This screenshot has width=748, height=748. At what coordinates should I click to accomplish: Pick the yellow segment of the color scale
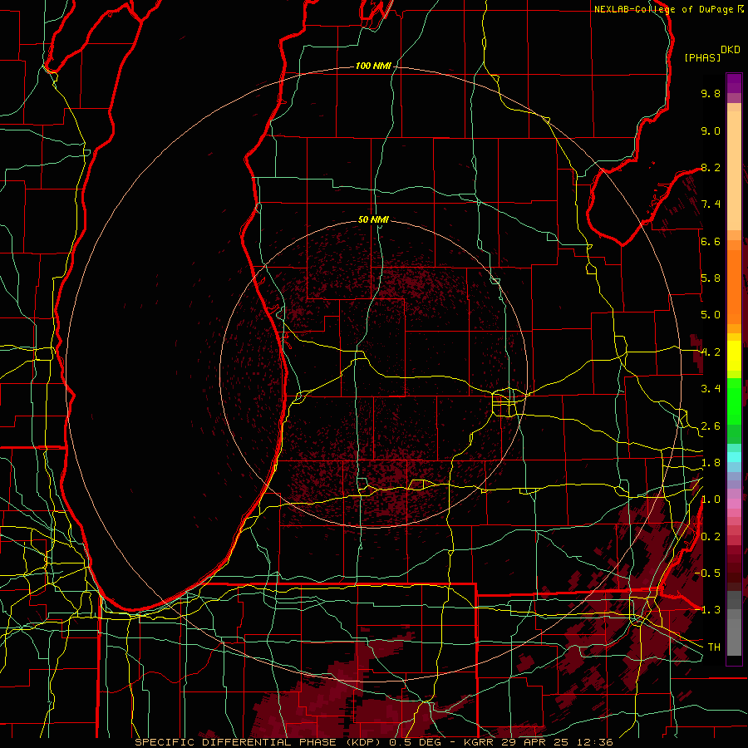click(734, 356)
